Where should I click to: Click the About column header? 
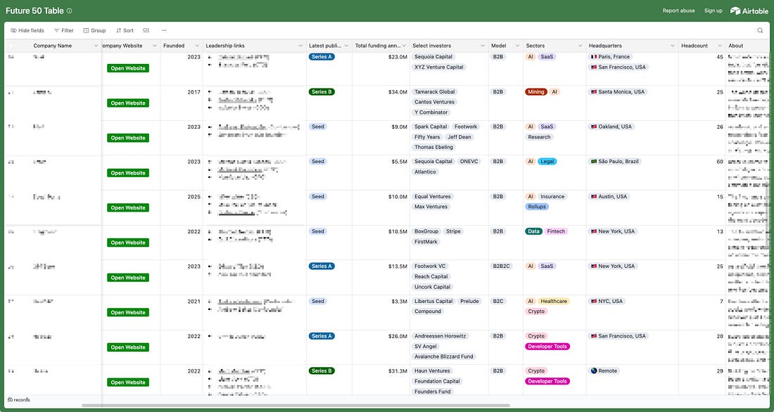tap(747, 46)
